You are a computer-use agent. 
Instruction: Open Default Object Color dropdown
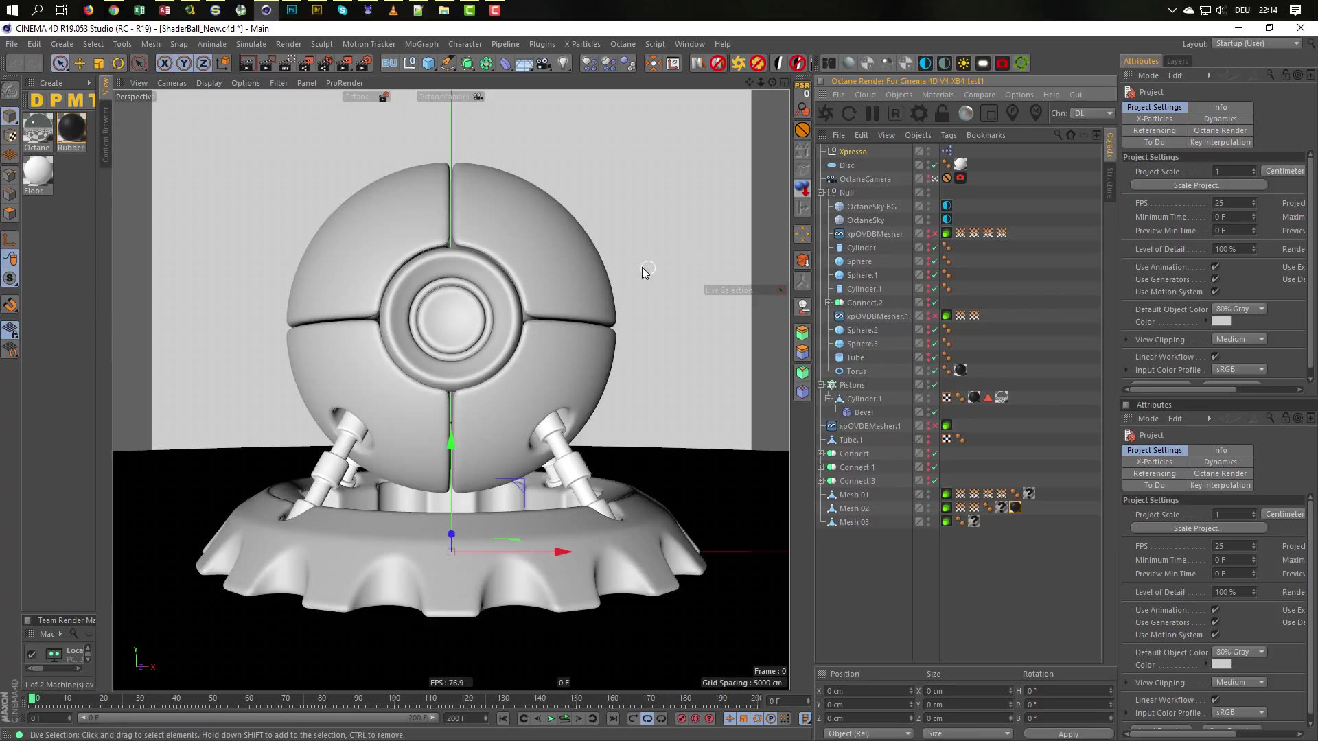click(1239, 309)
